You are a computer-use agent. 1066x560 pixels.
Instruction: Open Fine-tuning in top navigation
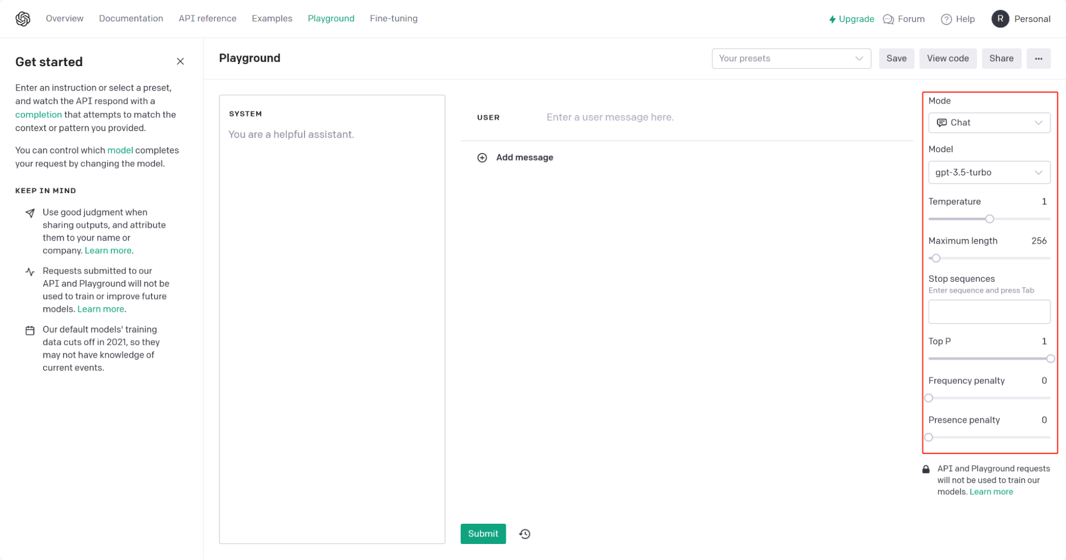pyautogui.click(x=394, y=19)
